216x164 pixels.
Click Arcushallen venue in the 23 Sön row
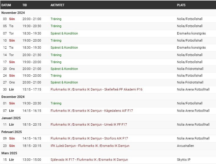pyautogui.click(x=185, y=146)
